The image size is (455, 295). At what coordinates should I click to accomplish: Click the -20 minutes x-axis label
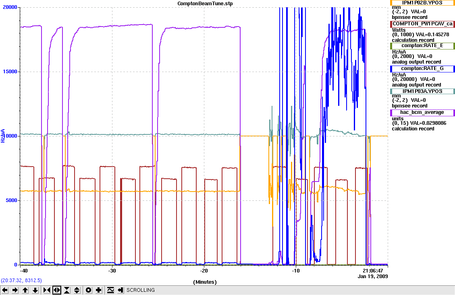(x=204, y=271)
